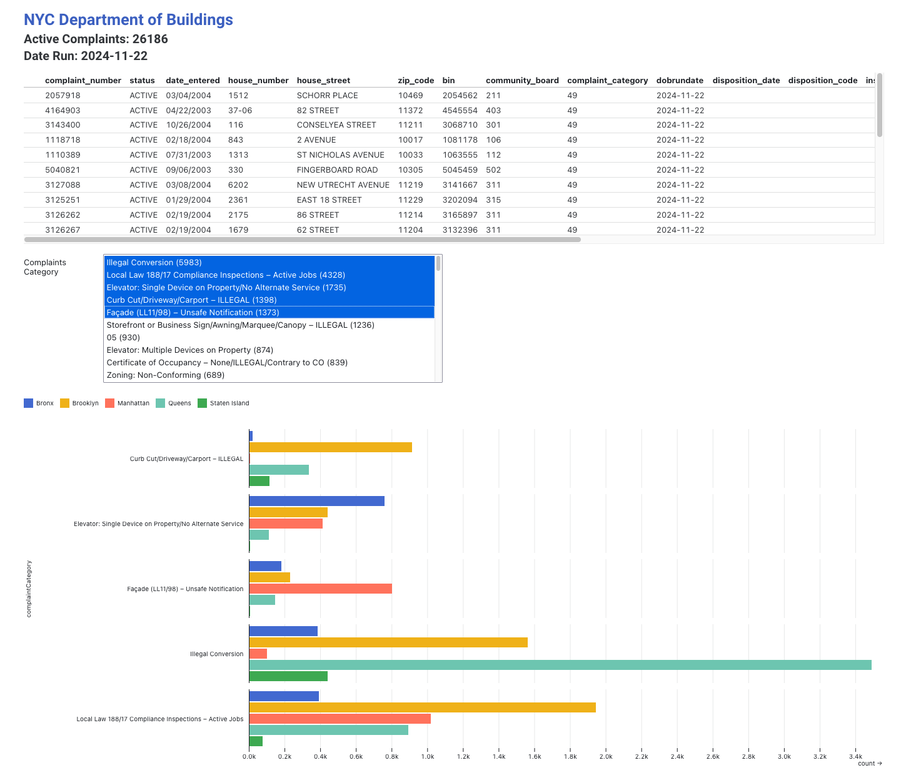901x775 pixels.
Task: Click the complaint_number column header
Action: click(x=83, y=81)
